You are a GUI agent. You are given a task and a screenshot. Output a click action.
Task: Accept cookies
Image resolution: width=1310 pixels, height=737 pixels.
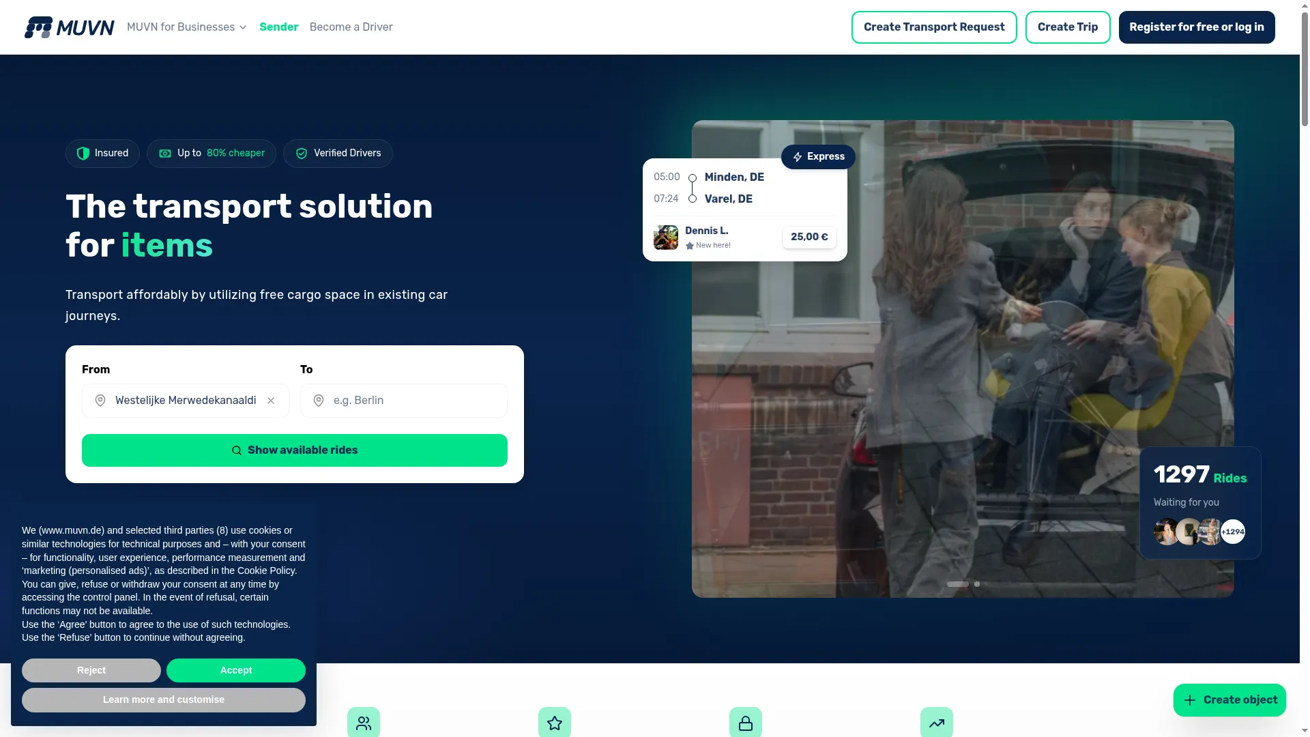pyautogui.click(x=236, y=671)
